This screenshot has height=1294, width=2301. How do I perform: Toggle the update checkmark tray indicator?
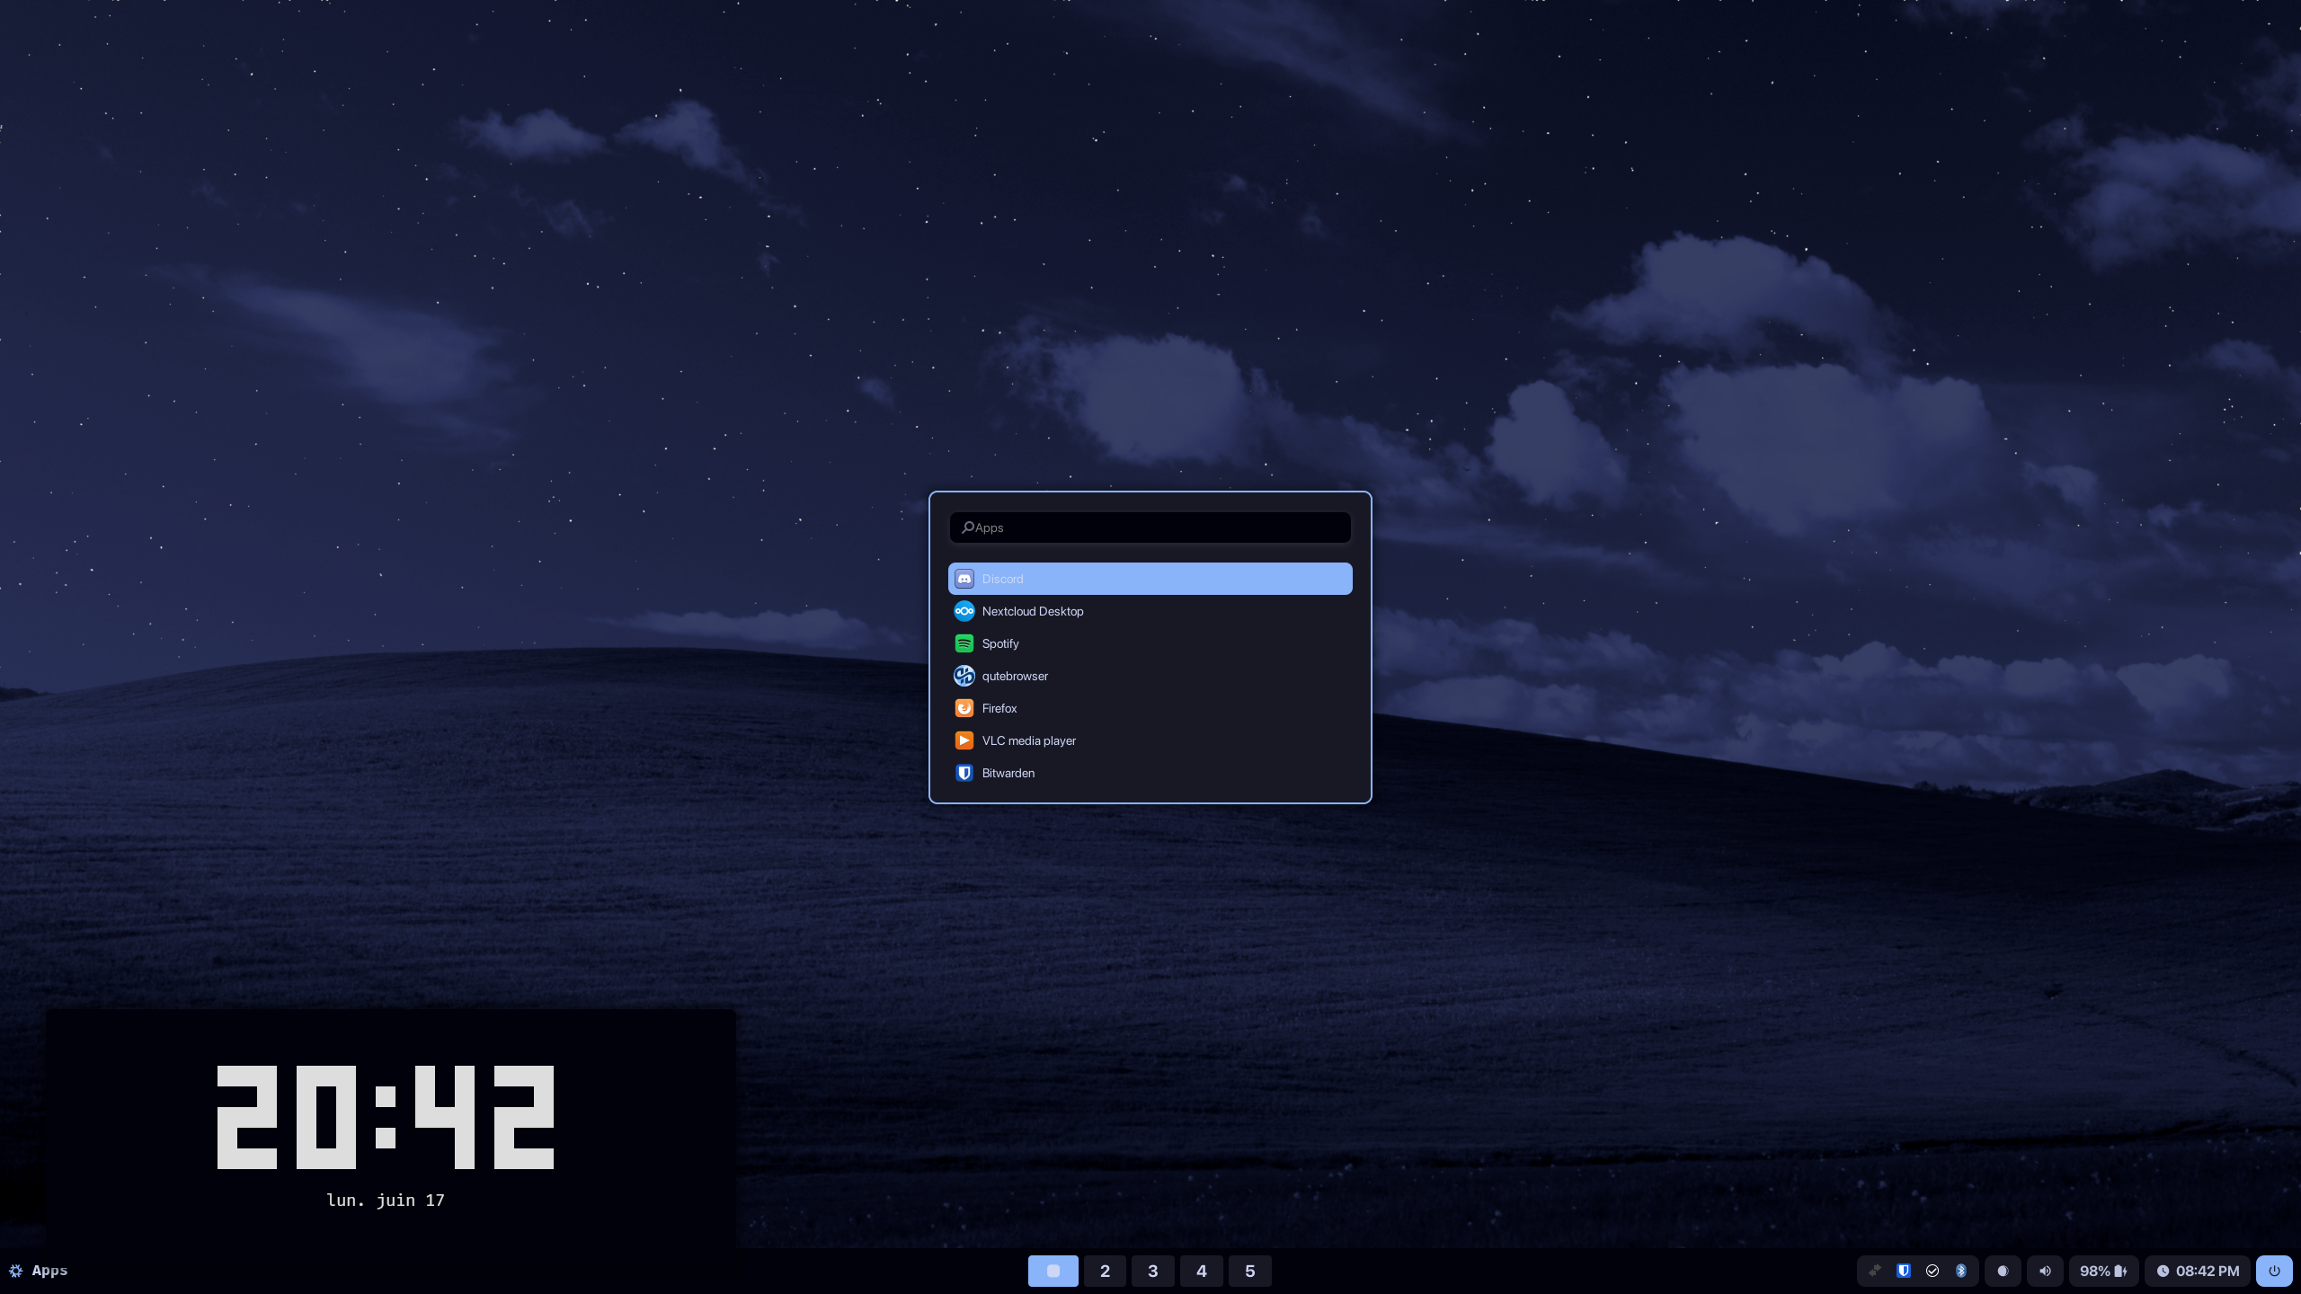click(1933, 1271)
